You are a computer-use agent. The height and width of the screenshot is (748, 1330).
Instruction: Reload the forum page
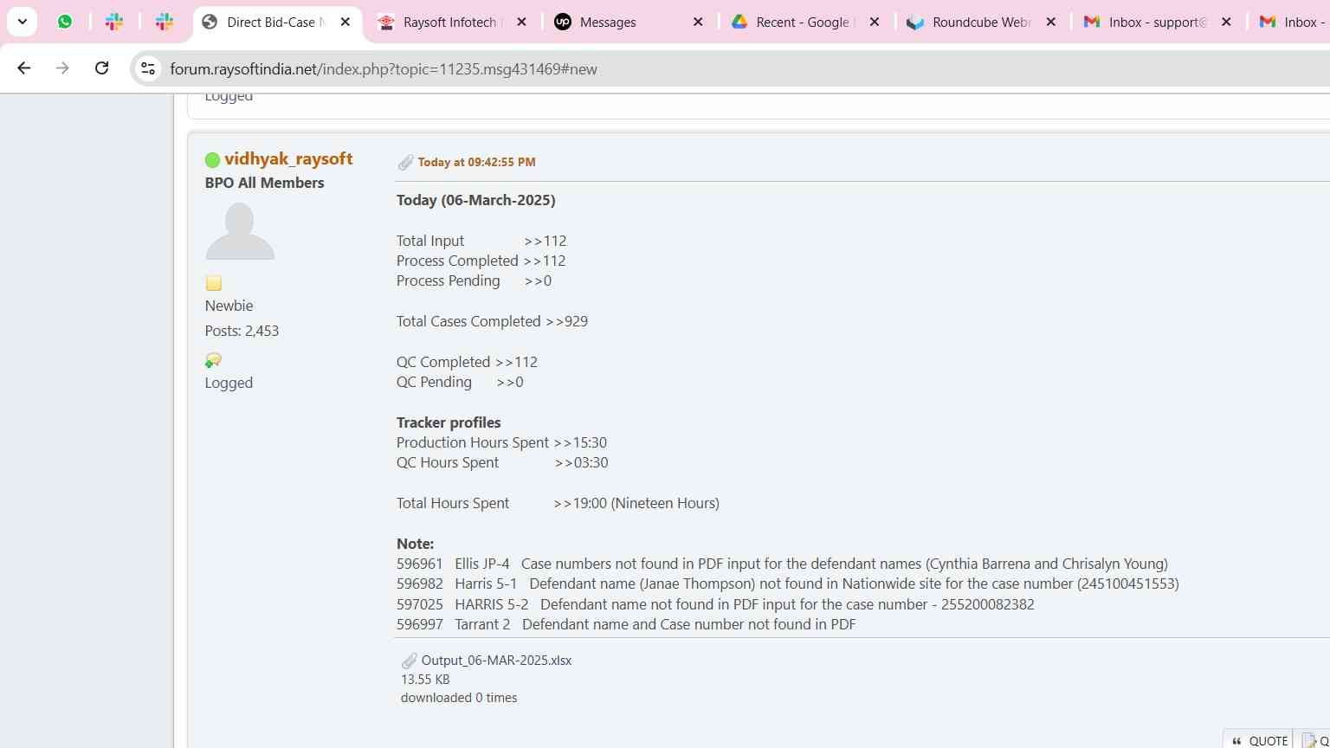101,68
